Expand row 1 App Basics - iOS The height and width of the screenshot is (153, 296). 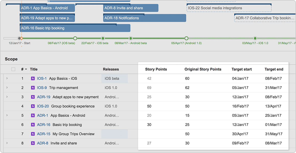[7, 78]
